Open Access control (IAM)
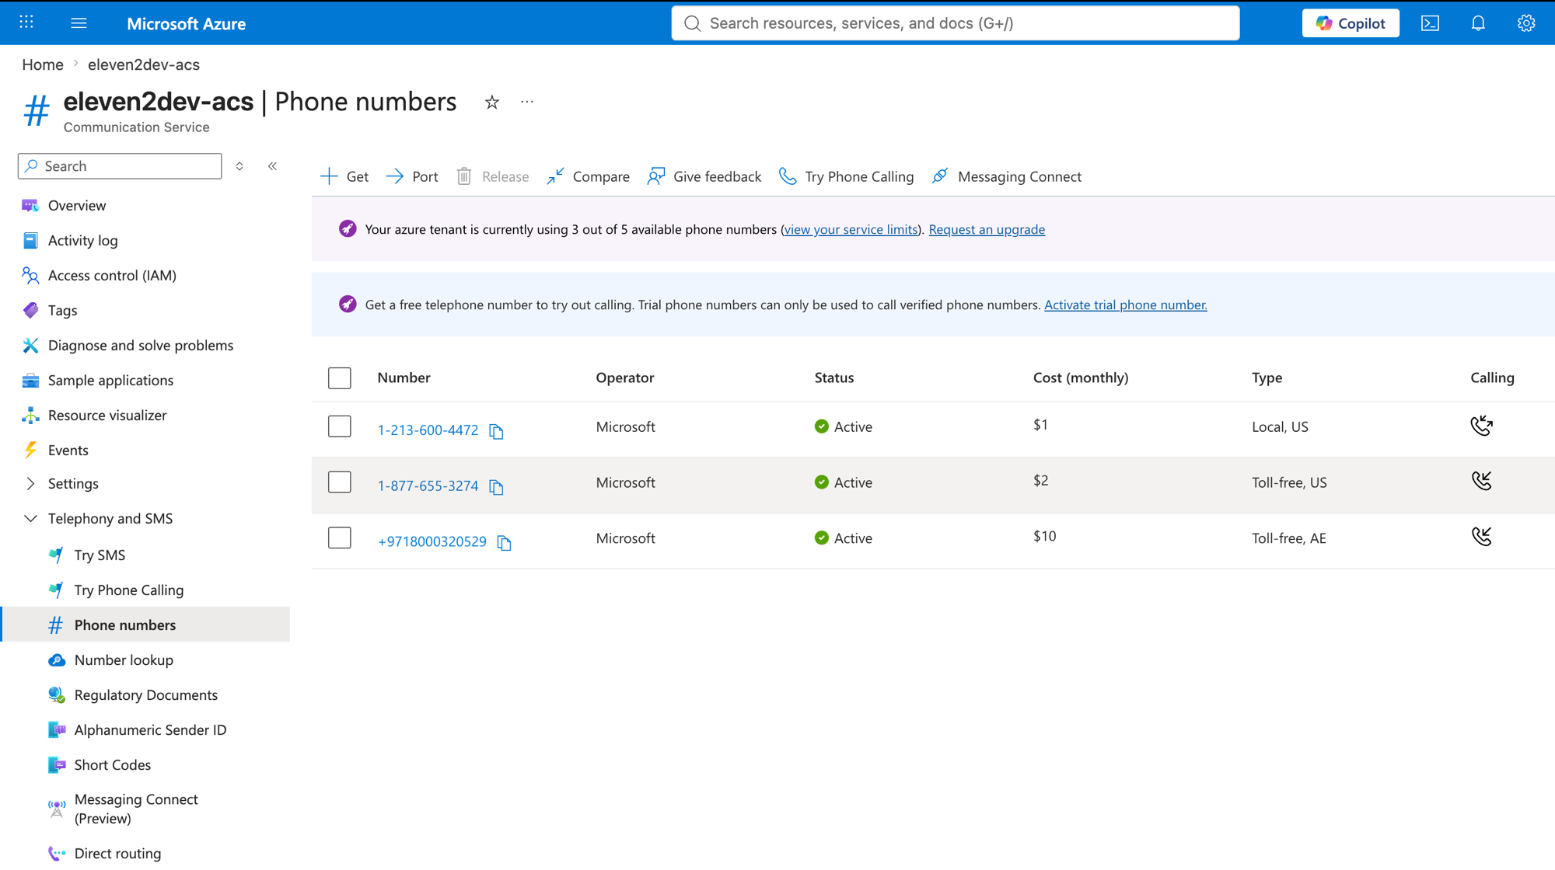Screen dimensions: 1555x870 (112, 275)
